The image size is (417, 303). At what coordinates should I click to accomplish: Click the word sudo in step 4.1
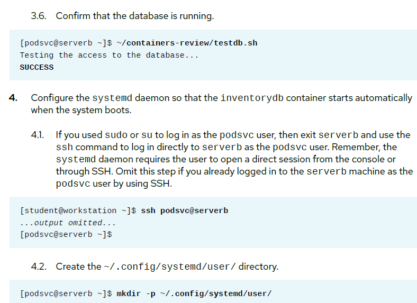click(x=116, y=135)
